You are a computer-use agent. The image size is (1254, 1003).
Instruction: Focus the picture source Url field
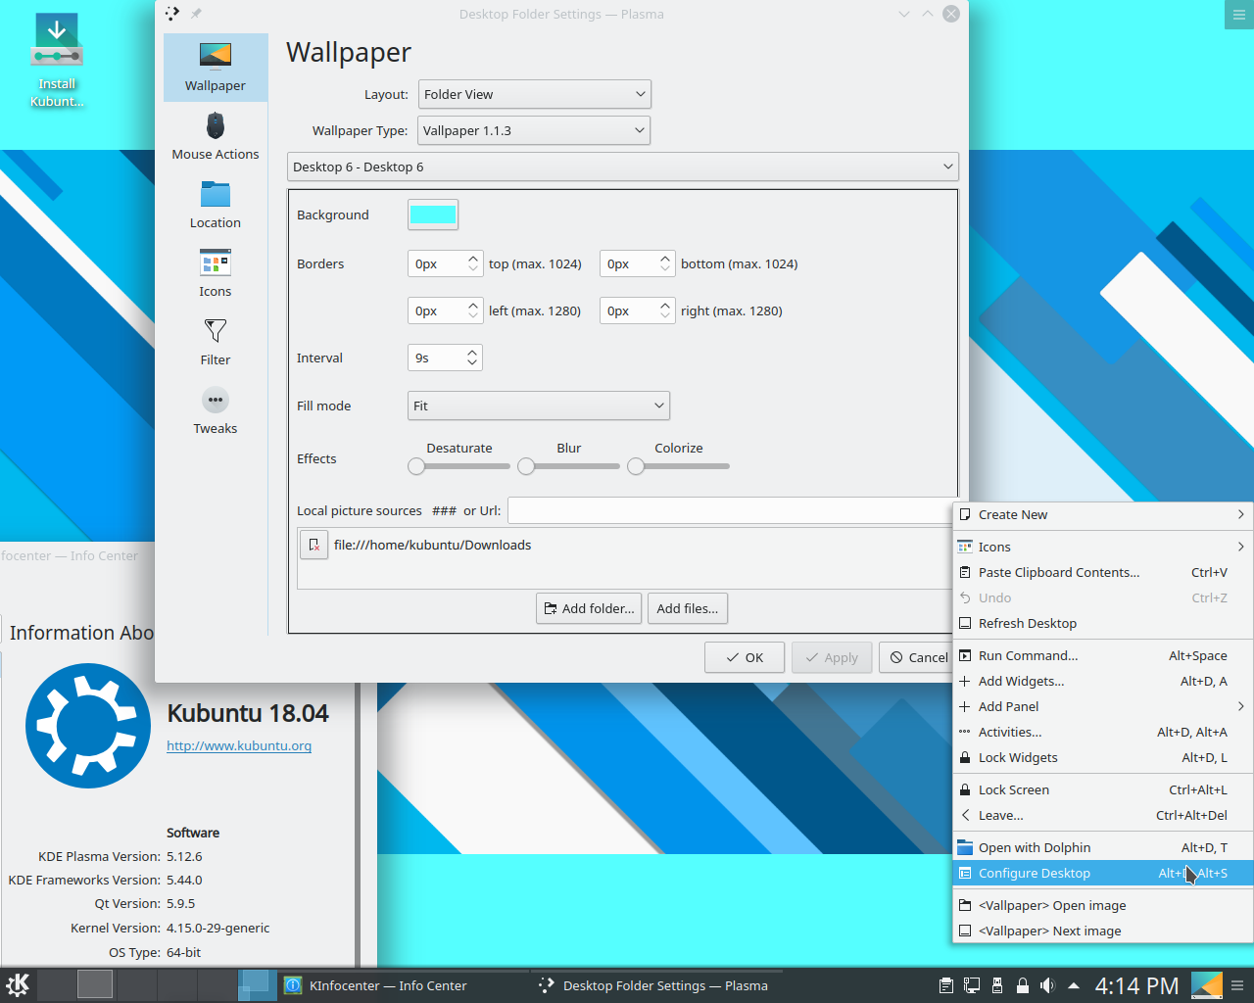730,510
